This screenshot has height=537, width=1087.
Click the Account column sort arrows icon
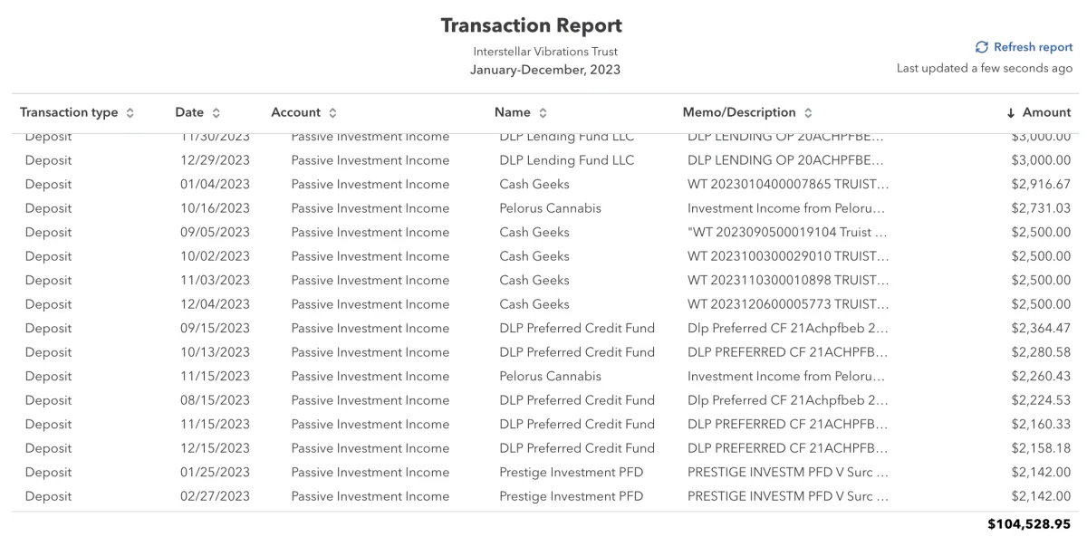tap(332, 113)
